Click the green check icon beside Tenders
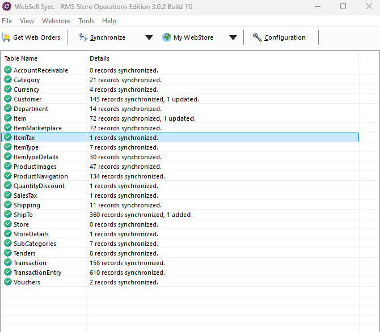380x332 pixels. 8,253
